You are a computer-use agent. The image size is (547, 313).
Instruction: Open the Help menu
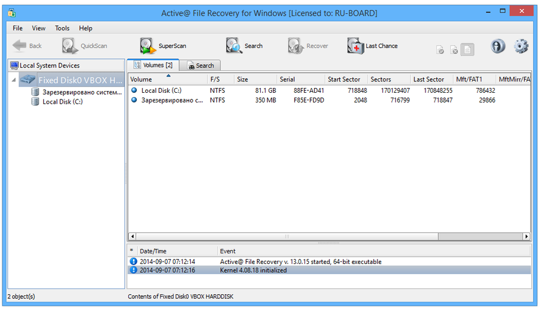pyautogui.click(x=86, y=28)
